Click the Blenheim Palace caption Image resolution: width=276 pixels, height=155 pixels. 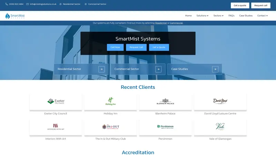tap(165, 114)
